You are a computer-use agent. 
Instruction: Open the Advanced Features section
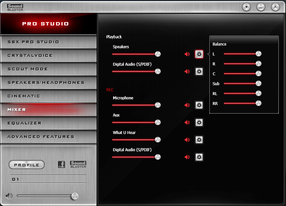(48, 137)
